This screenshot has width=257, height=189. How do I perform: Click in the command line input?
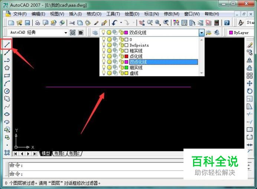tap(97, 174)
